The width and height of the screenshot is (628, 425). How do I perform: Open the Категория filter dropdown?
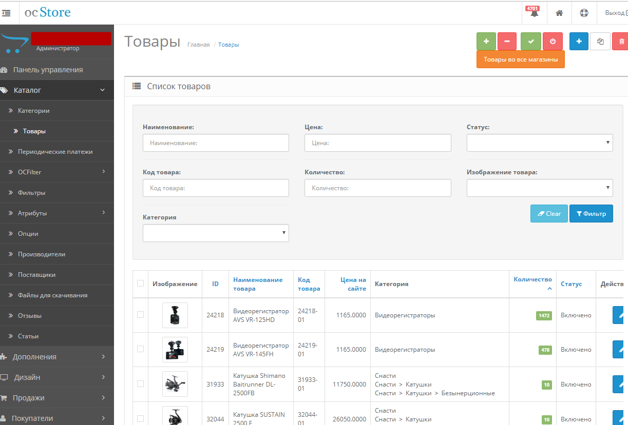216,233
